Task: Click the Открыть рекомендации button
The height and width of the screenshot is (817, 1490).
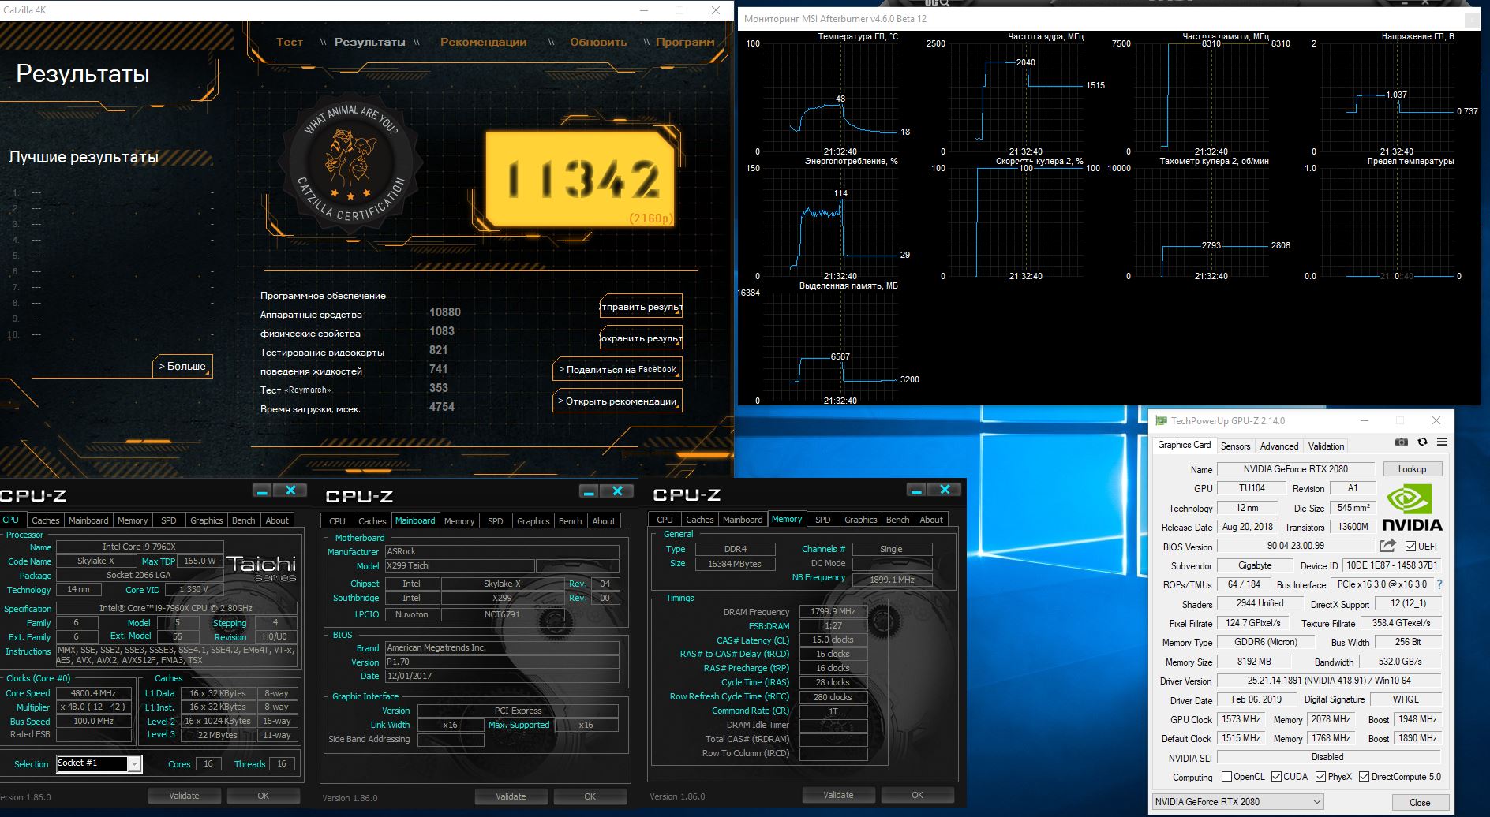Action: tap(617, 401)
